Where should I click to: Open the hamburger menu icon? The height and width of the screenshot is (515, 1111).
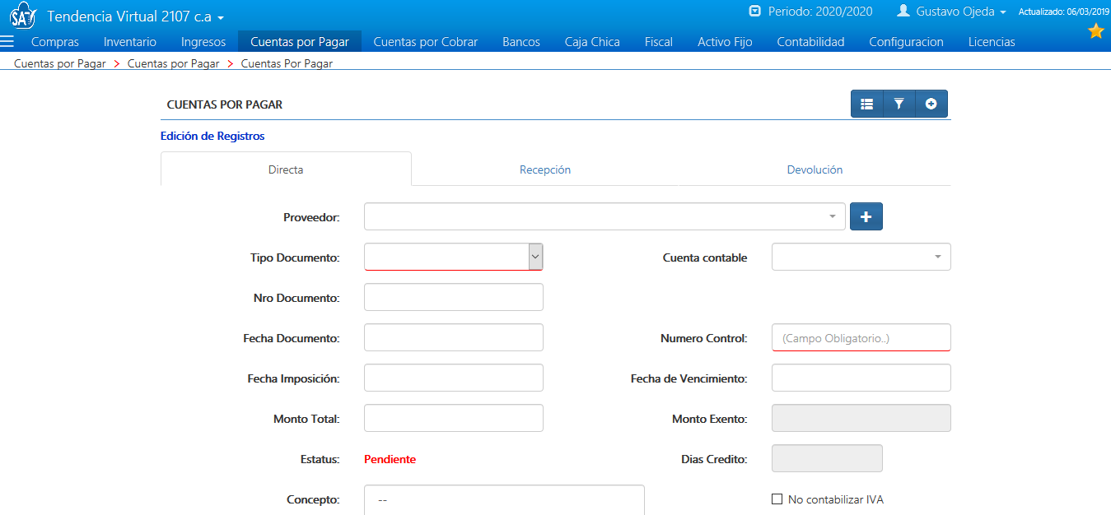8,41
